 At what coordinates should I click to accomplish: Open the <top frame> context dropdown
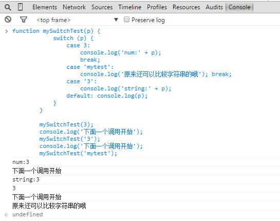pyautogui.click(x=78, y=20)
